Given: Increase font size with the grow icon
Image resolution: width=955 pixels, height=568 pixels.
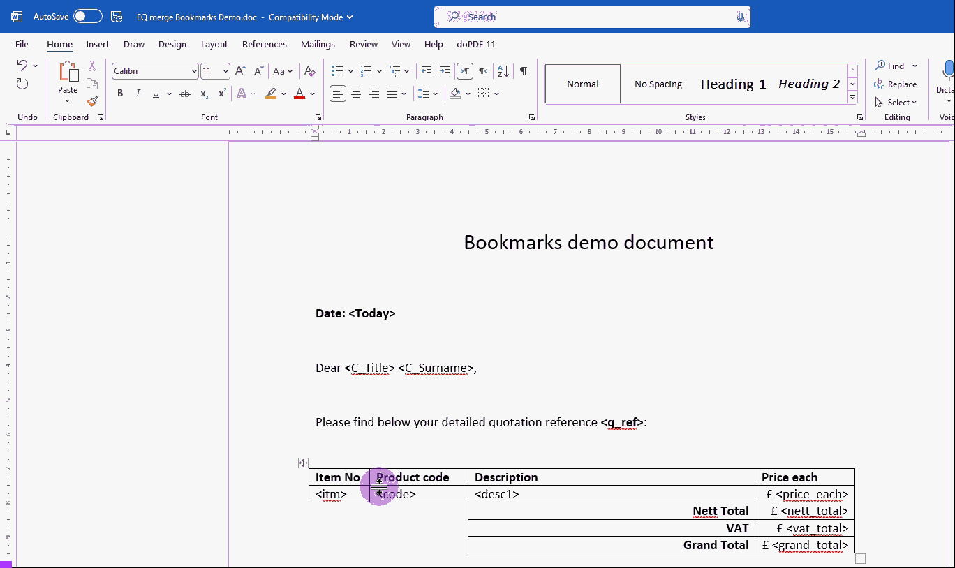Looking at the screenshot, I should pyautogui.click(x=240, y=71).
